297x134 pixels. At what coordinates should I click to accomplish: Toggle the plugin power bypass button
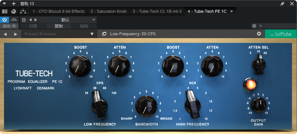coord(5,20)
